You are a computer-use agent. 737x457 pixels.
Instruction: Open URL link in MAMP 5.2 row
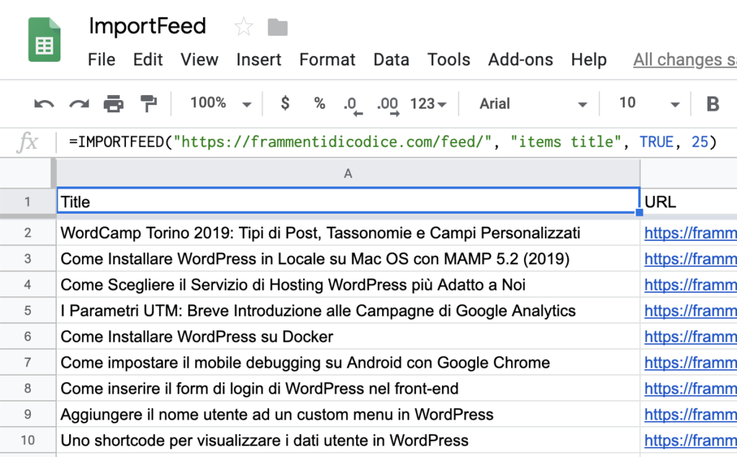690,258
